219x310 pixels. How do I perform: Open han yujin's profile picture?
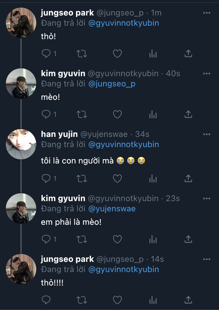point(21,144)
